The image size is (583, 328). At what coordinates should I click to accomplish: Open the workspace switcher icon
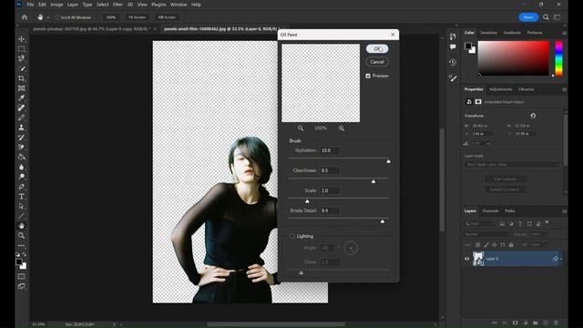(x=557, y=17)
